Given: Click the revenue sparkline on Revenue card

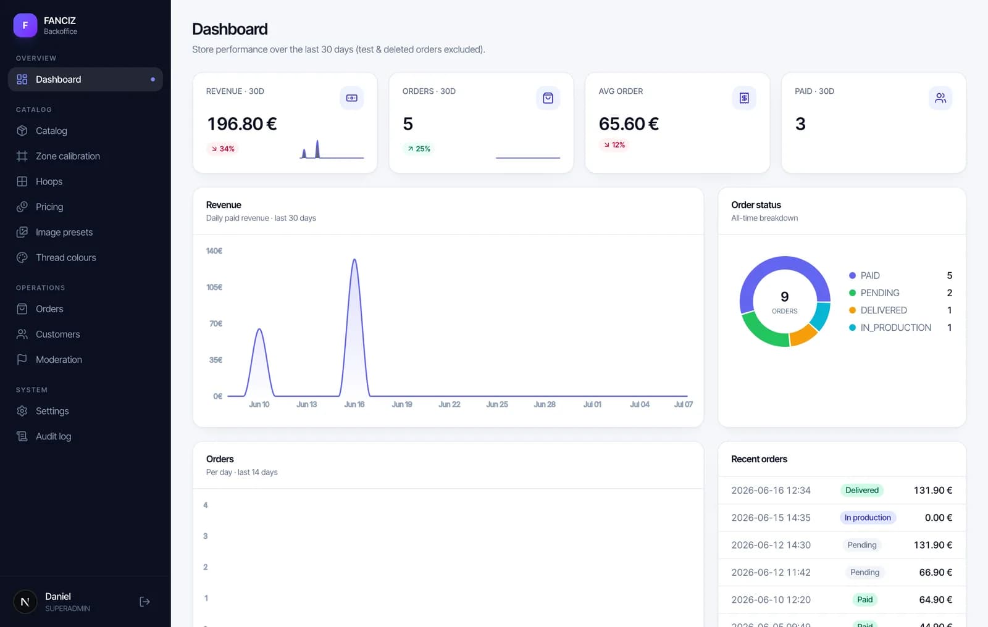Looking at the screenshot, I should point(332,149).
